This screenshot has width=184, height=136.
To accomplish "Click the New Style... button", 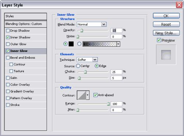I will click(x=166, y=33).
